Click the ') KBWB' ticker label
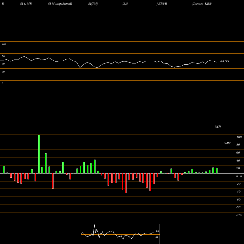Screen dimensions: 244x244 pyautogui.click(x=162, y=4)
